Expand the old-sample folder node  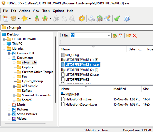[14, 86]
